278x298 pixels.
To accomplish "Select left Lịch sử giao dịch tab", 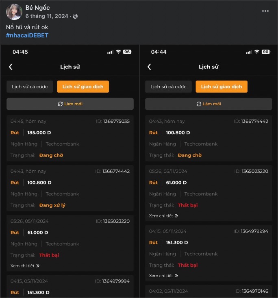I will pyautogui.click(x=83, y=87).
